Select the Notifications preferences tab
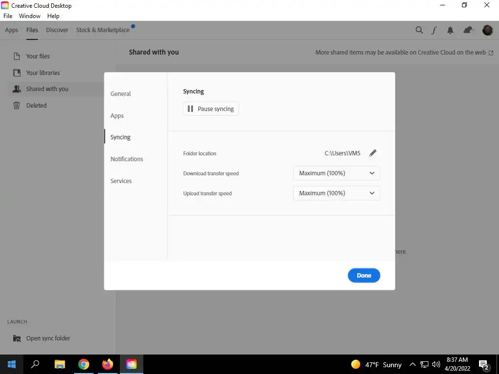The height and width of the screenshot is (374, 499). [127, 159]
